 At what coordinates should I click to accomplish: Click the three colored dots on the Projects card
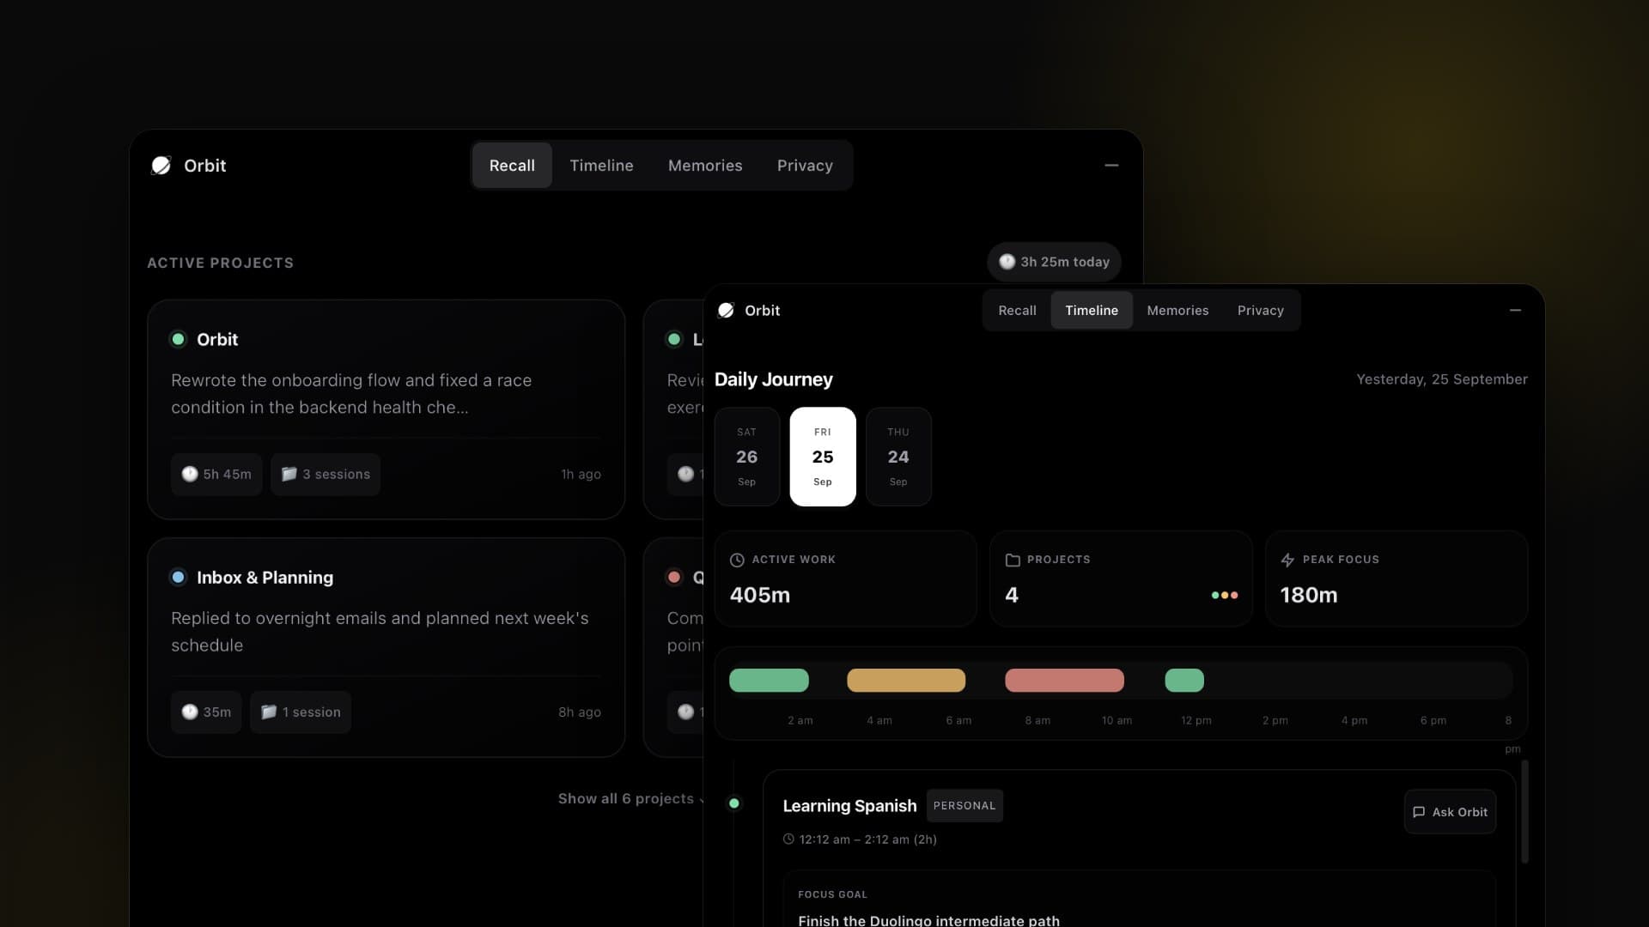[x=1225, y=595]
